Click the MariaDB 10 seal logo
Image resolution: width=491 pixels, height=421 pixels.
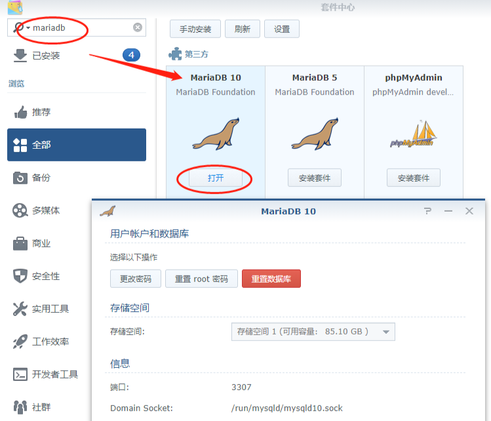click(x=216, y=134)
